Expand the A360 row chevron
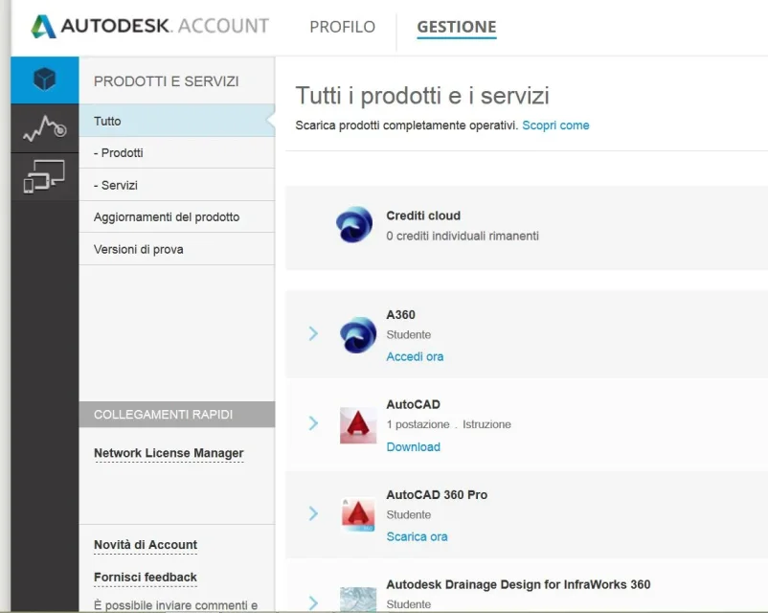Viewport: 768px width, 613px height. (313, 333)
